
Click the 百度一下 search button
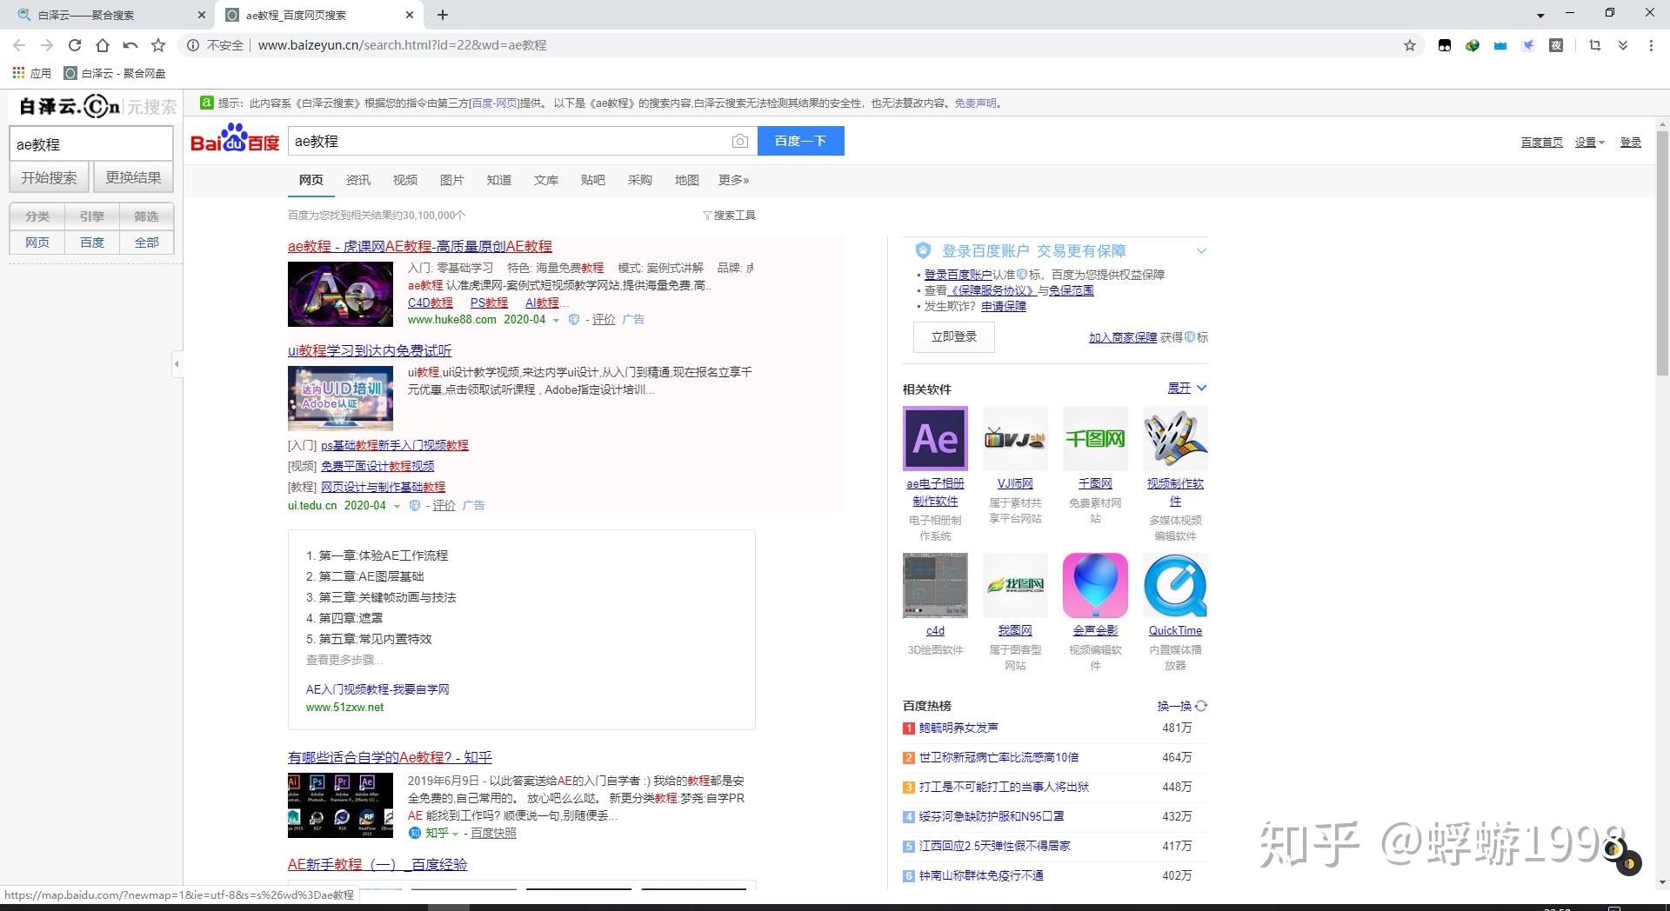800,141
